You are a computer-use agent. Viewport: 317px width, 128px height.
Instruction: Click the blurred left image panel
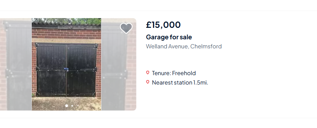tap(16, 64)
